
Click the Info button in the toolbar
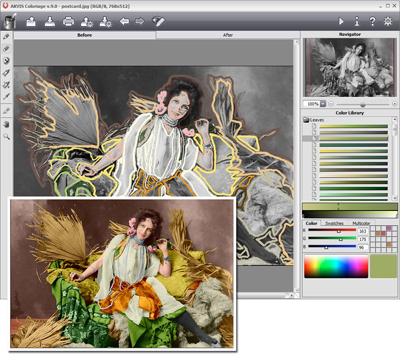tap(357, 21)
